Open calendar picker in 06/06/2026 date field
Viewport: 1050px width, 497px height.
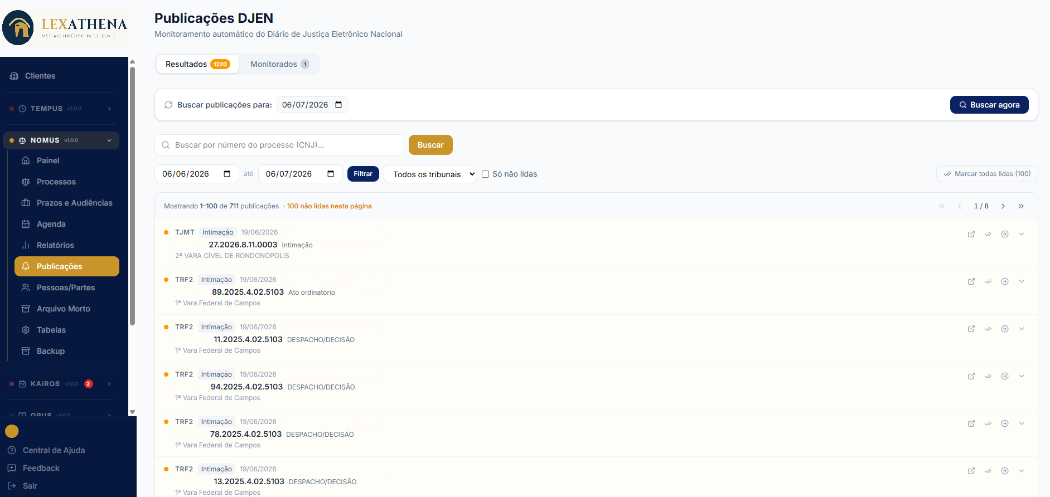click(x=227, y=174)
